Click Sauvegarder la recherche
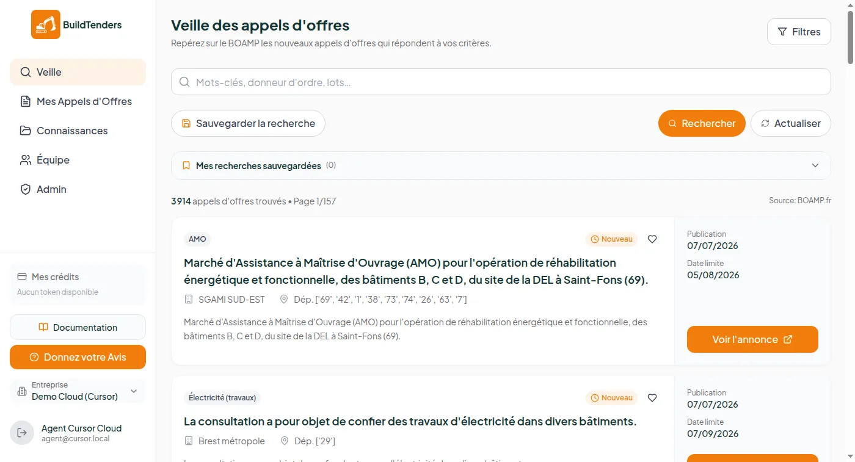The height and width of the screenshot is (462, 855). click(248, 123)
